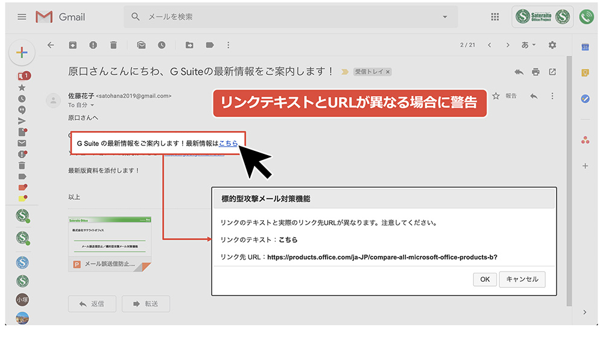
Task: Open Drafts in sidebar
Action: pos(22,132)
